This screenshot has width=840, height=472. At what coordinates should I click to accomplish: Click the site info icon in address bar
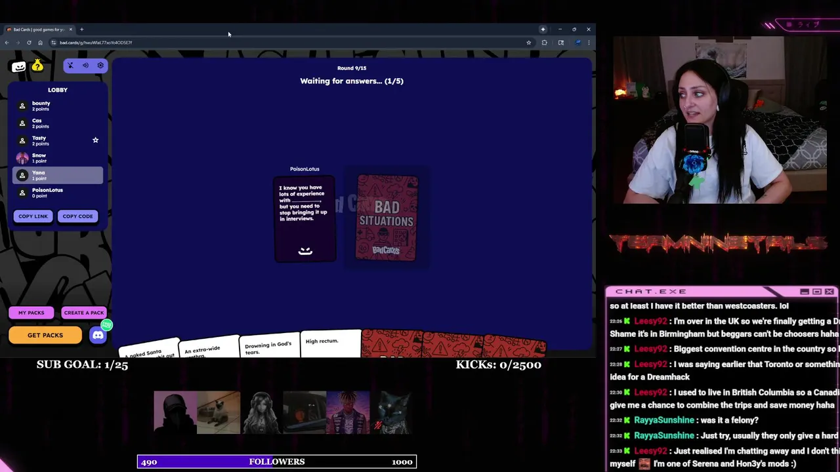[x=53, y=43]
